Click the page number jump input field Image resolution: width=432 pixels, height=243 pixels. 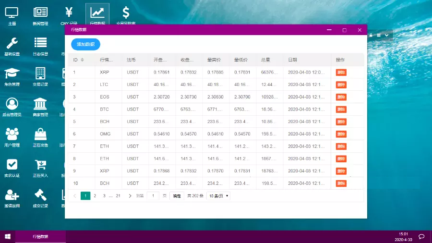[153, 196]
